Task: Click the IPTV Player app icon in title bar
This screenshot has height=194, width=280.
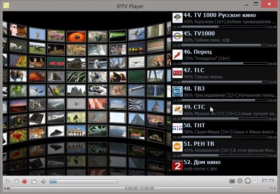Action: [6, 5]
